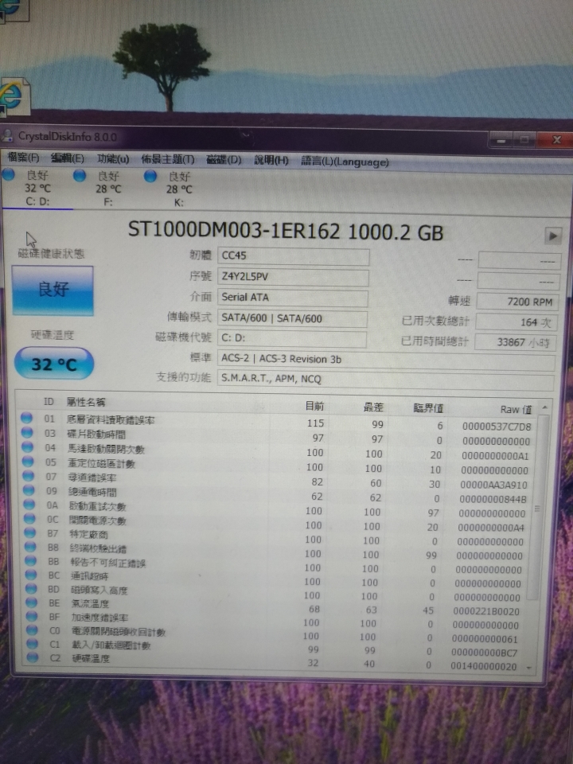Select the C: D: disk tab
573x764 pixels.
37,188
